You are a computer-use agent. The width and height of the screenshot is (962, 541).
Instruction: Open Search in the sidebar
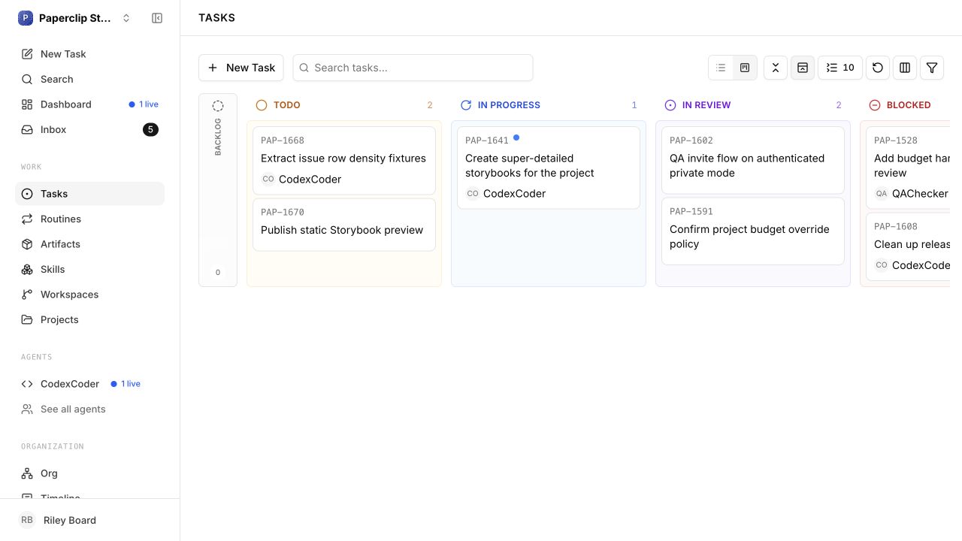(89, 79)
